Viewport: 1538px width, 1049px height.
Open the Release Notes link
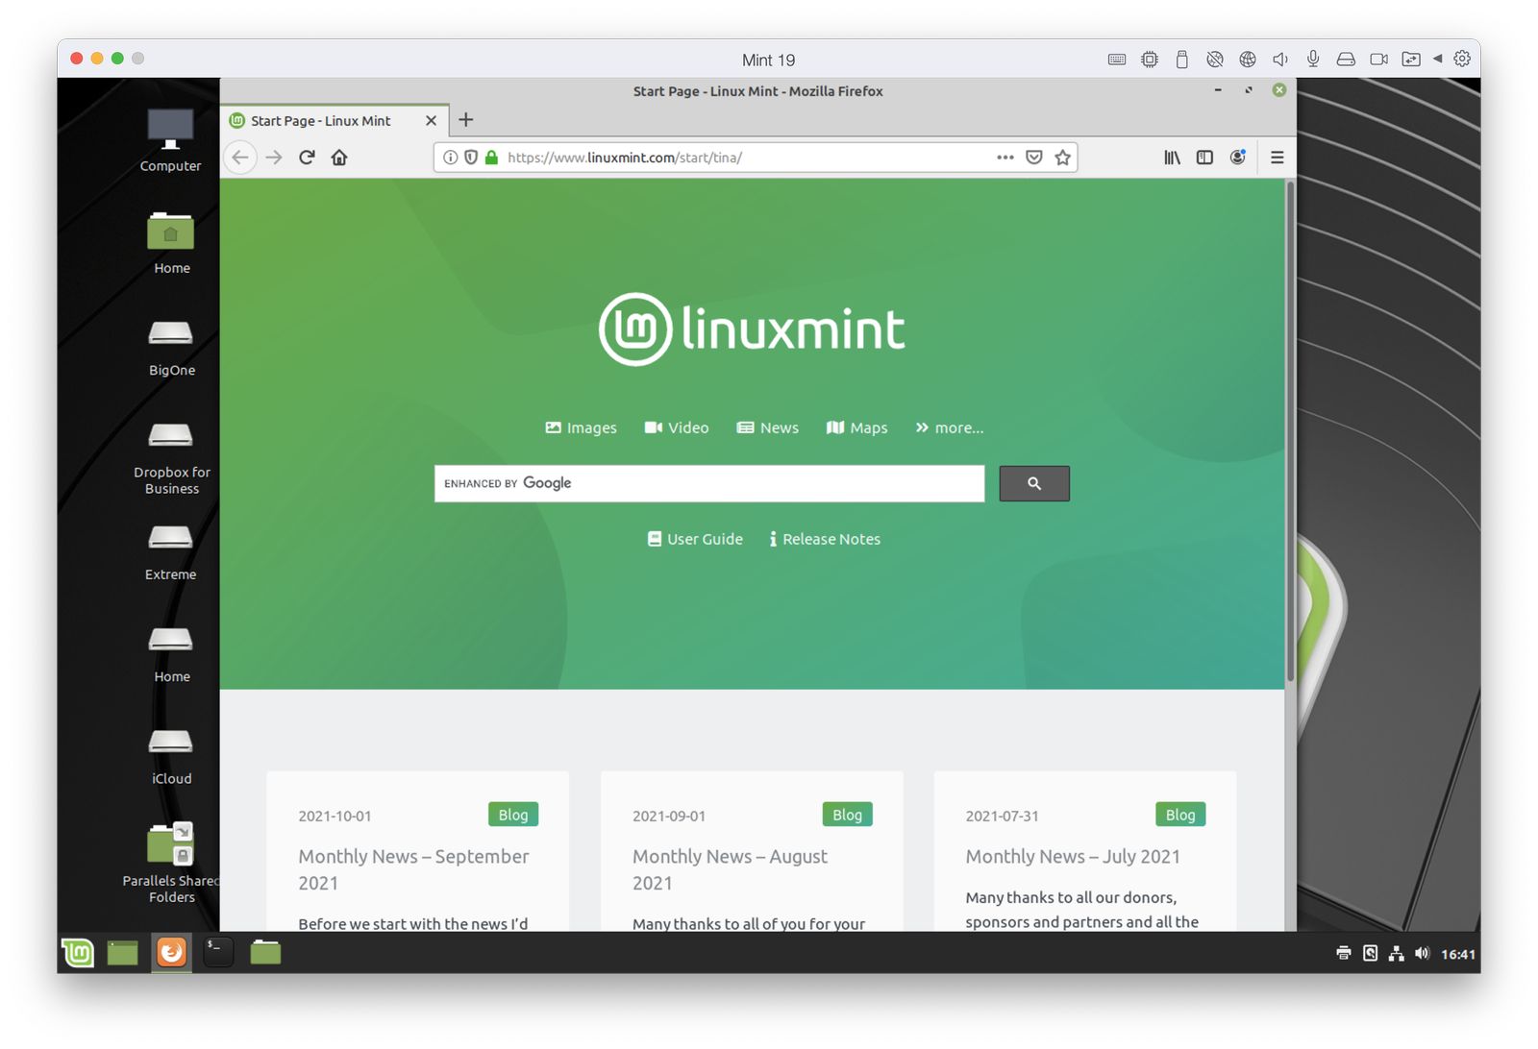[x=825, y=539]
